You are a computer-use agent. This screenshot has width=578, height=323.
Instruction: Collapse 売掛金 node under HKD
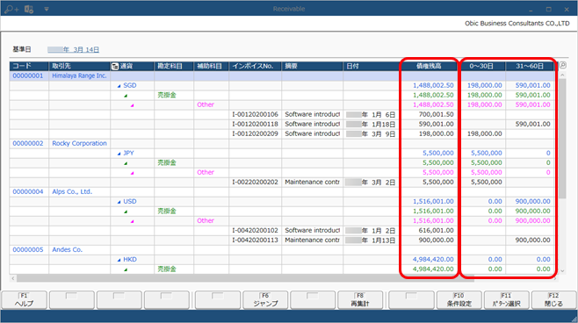point(126,269)
